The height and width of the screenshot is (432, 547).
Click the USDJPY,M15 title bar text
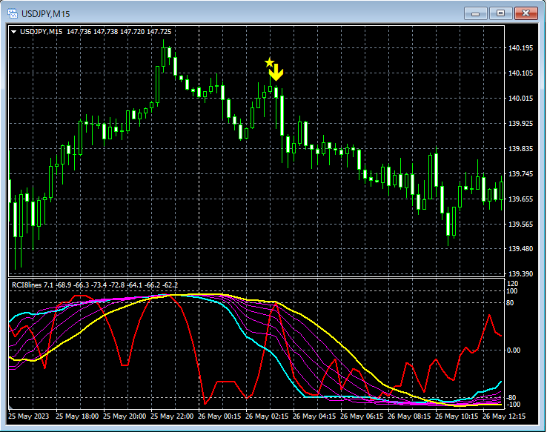click(x=46, y=14)
